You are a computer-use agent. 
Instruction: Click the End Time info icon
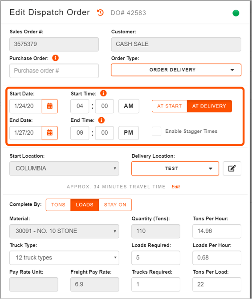click(x=101, y=120)
